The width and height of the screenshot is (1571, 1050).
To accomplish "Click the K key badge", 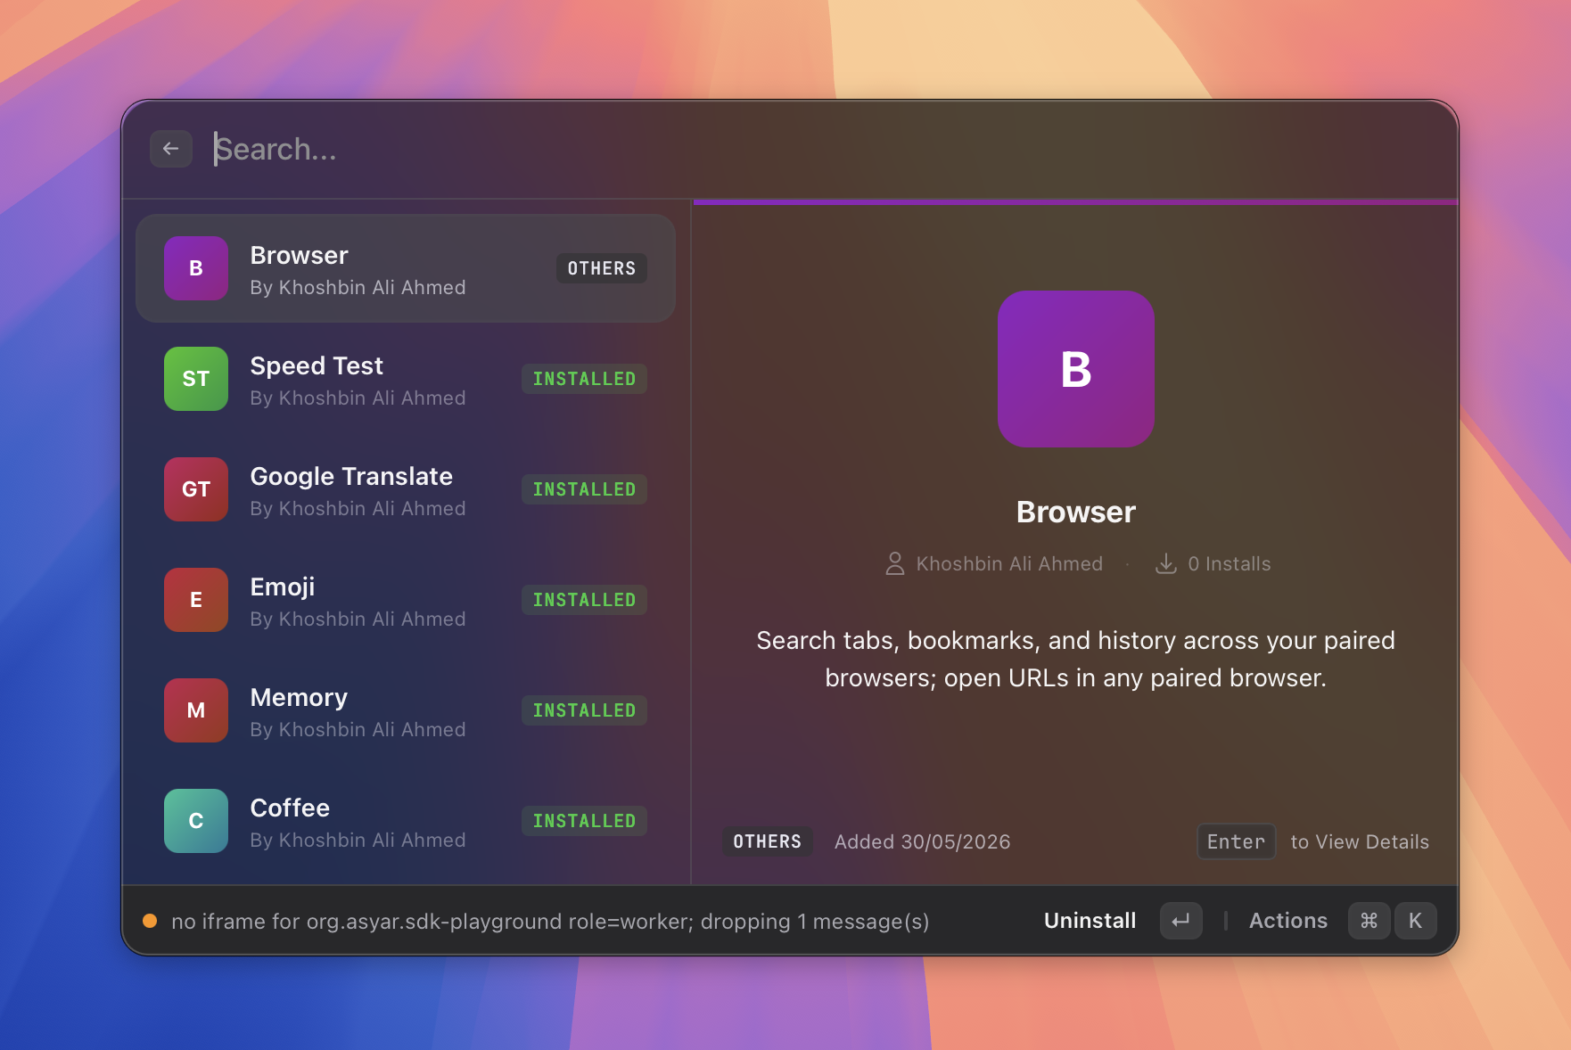I will pos(1415,921).
